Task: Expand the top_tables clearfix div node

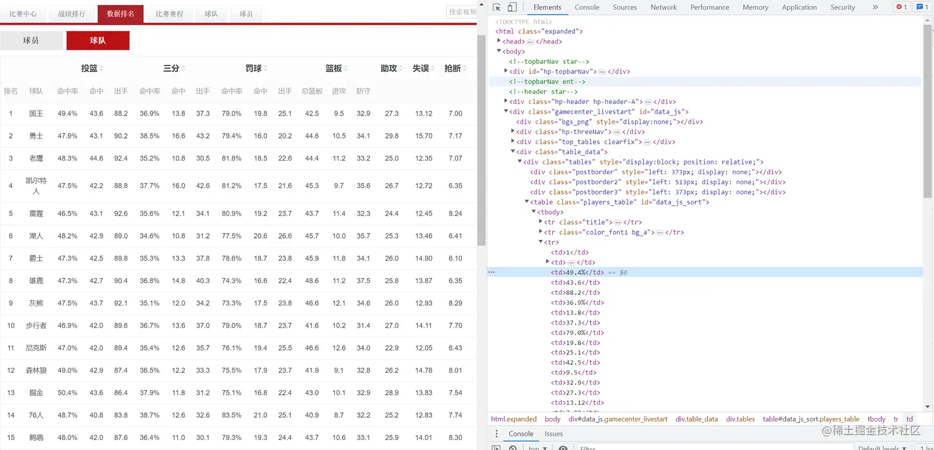Action: point(513,142)
